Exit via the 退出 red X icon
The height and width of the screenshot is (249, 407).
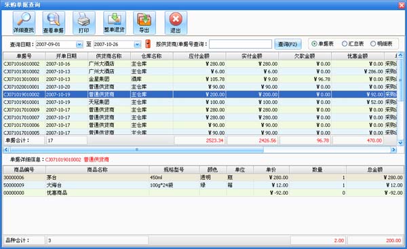click(176, 23)
